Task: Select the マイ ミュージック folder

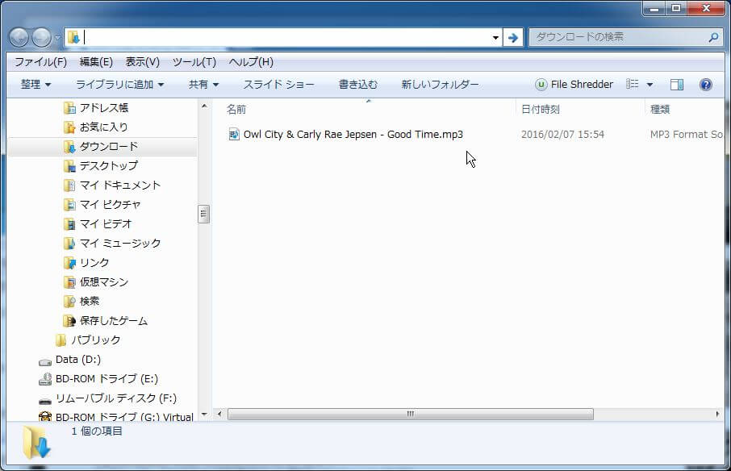Action: click(x=118, y=243)
